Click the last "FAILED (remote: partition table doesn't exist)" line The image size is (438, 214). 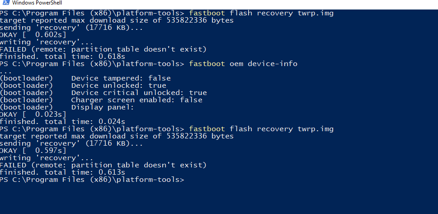pos(103,165)
